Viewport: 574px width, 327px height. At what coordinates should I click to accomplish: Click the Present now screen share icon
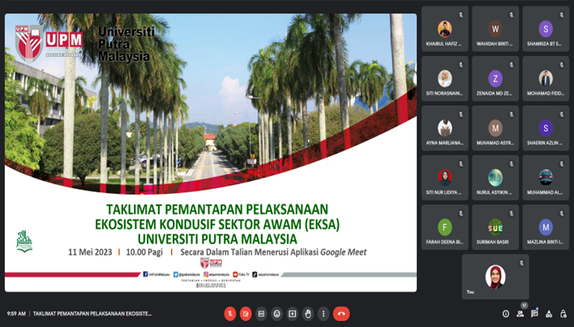[292, 314]
